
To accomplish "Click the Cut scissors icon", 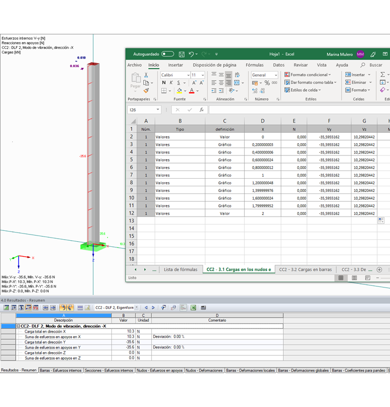I will pyautogui.click(x=146, y=75).
